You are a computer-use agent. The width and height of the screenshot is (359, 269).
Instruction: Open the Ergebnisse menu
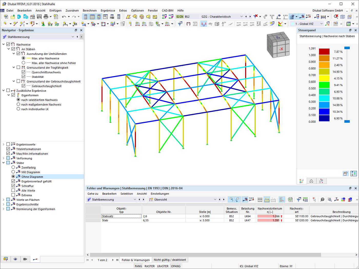(108, 11)
